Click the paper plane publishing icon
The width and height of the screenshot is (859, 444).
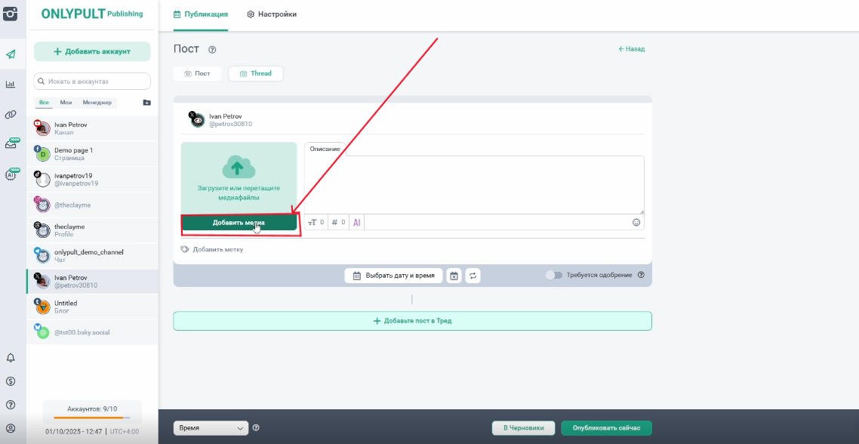click(11, 54)
